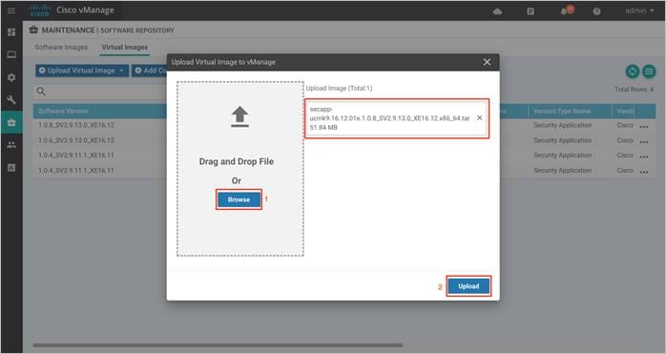Click the search magnifier icon

click(x=41, y=91)
